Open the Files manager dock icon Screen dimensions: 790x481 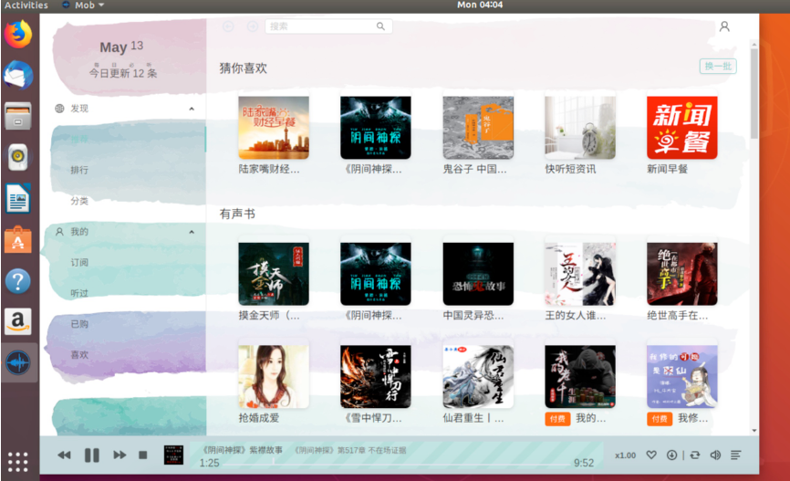[x=18, y=116]
